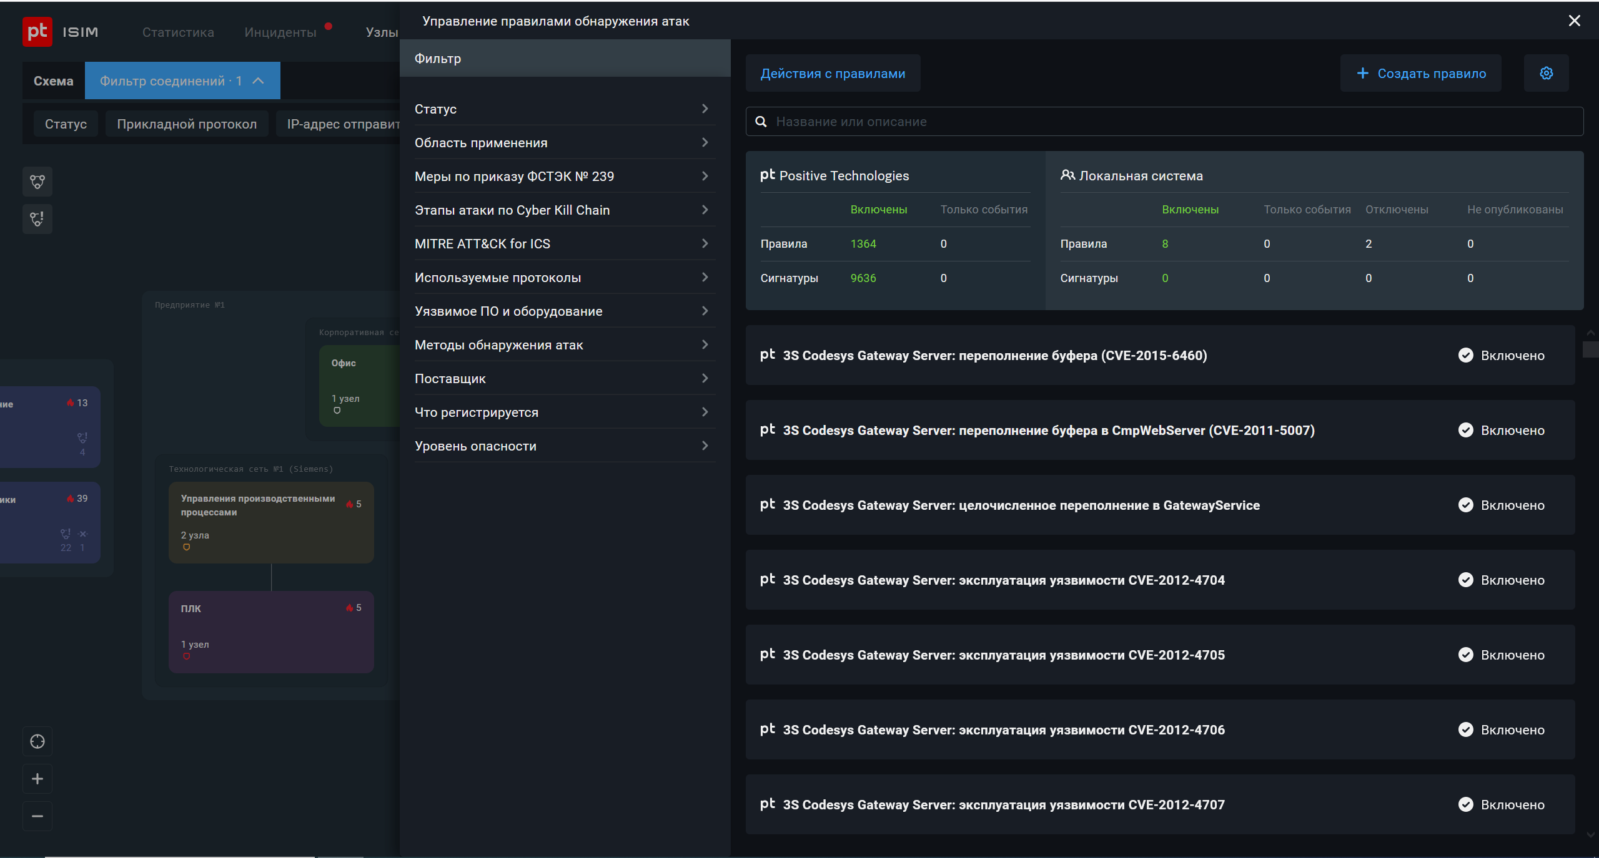Click the gear settings icon near Создать правило
The image size is (1599, 858).
1546,74
